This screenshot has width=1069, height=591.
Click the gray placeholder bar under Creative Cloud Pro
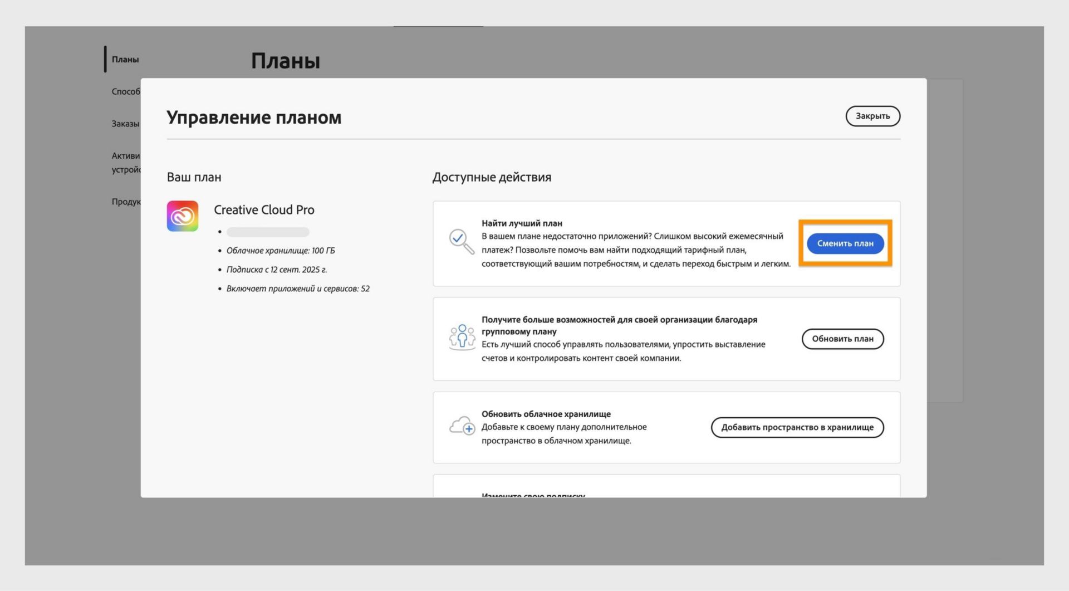coord(267,232)
